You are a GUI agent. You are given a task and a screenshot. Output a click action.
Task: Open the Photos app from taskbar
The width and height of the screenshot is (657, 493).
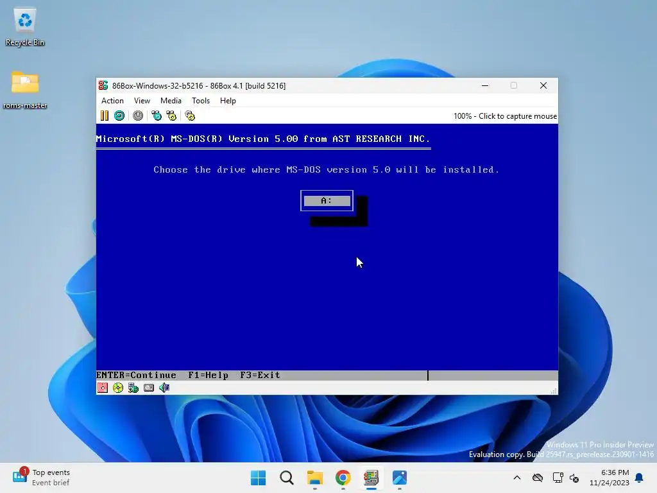(400, 478)
